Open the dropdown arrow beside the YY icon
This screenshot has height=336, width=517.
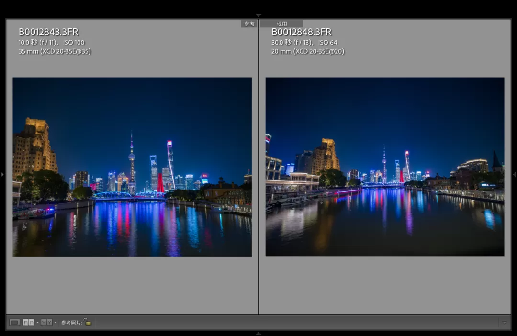(55, 323)
